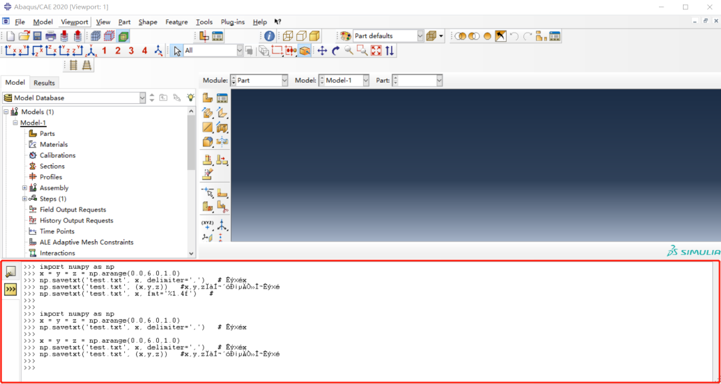
Task: Click the Magnify view tool
Action: tap(349, 51)
